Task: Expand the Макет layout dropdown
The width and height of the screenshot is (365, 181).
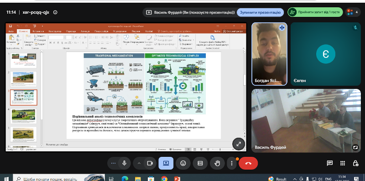Action: [40, 36]
